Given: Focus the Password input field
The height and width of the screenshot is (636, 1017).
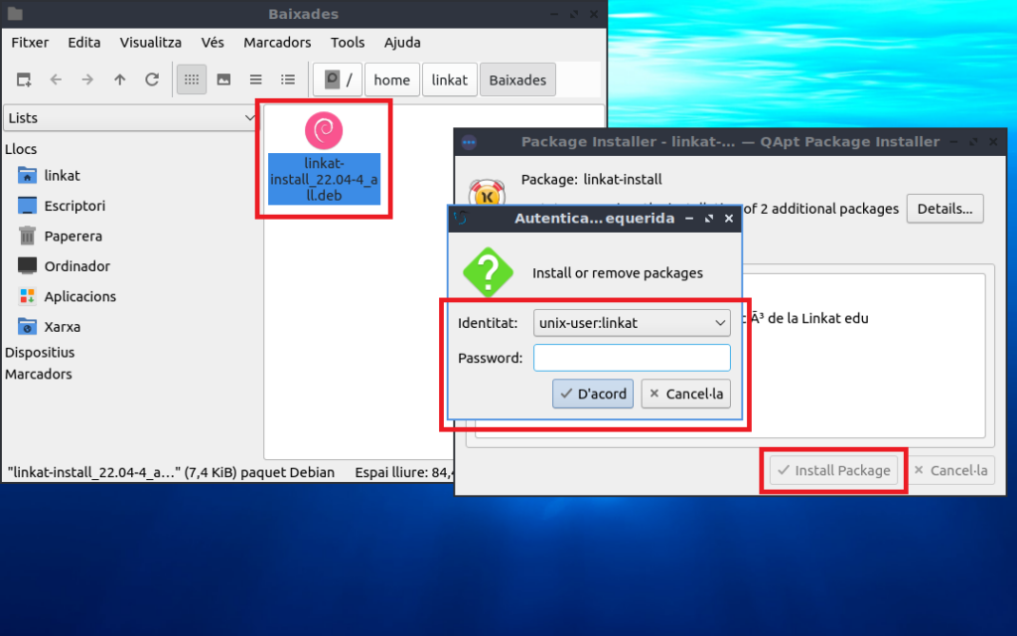Looking at the screenshot, I should [x=632, y=358].
